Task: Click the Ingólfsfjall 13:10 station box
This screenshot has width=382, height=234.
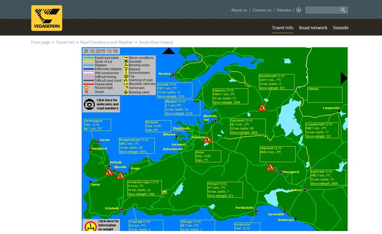Action: pyautogui.click(x=328, y=177)
